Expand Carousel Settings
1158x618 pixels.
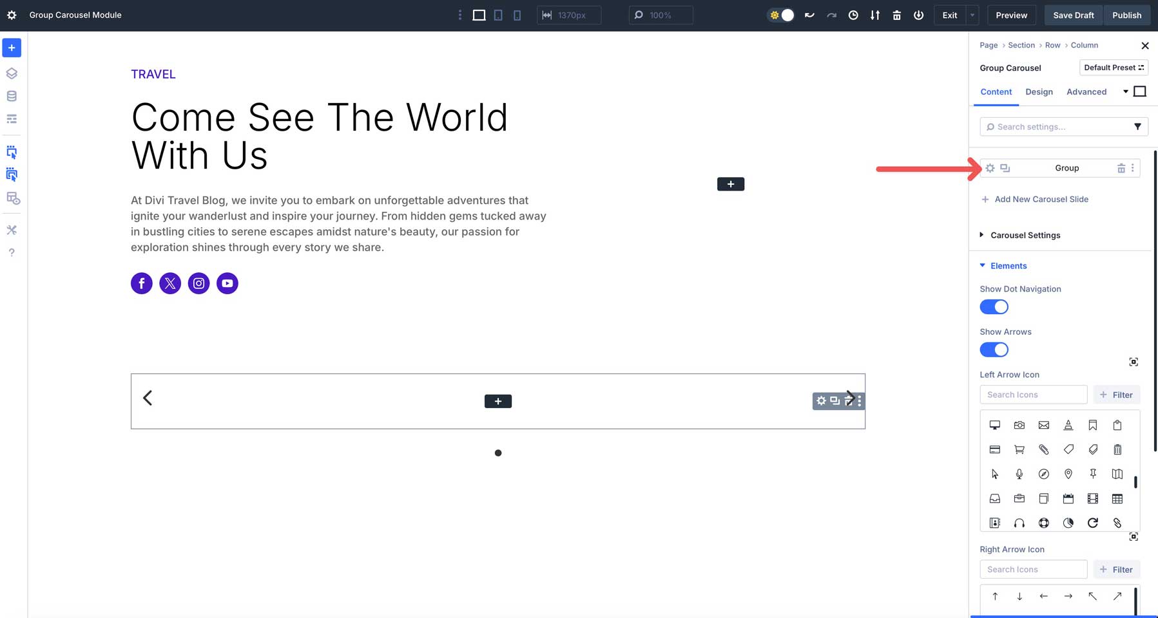(x=1025, y=235)
